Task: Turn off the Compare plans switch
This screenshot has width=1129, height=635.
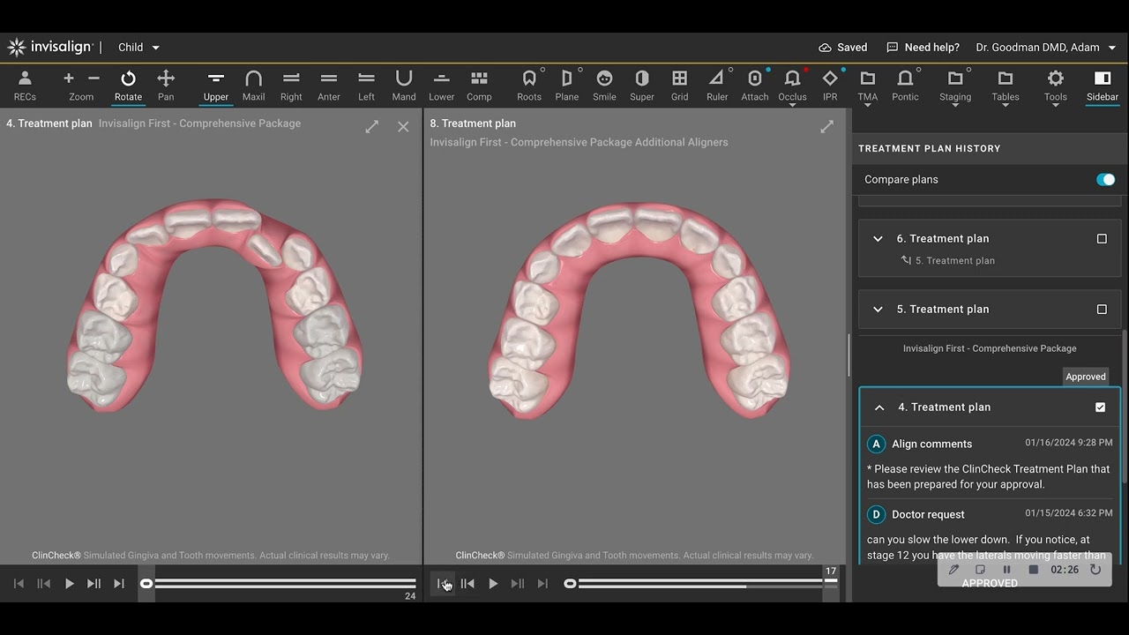Action: pos(1105,180)
